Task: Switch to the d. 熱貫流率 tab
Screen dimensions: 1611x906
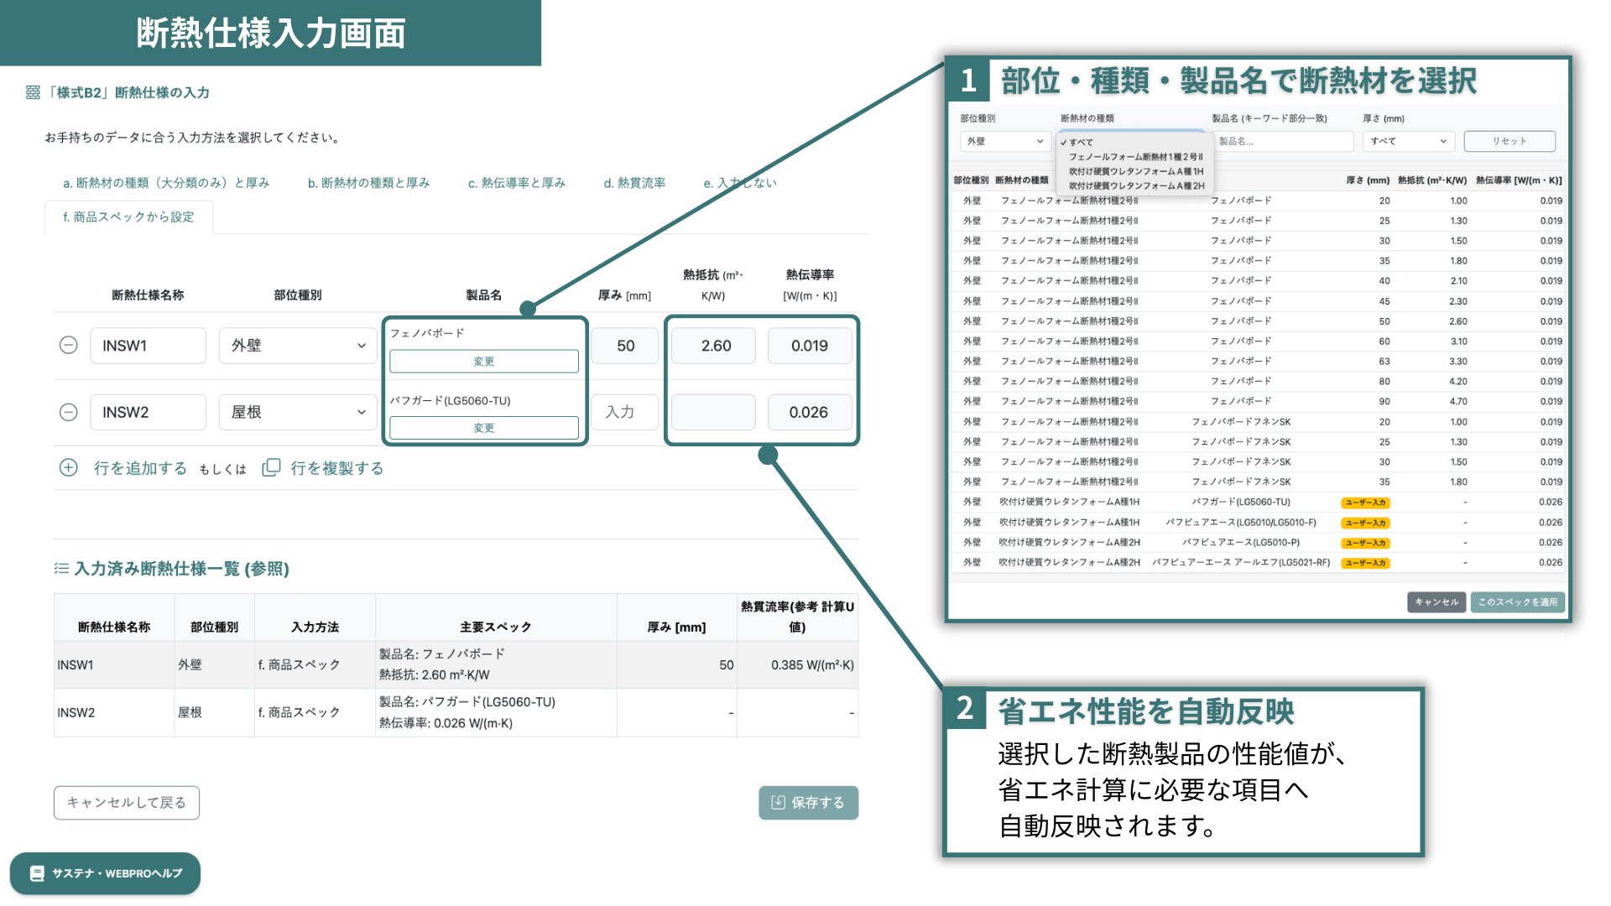Action: 634,183
